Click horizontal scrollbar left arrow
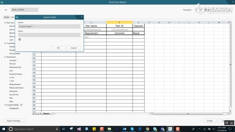 (x=152, y=114)
